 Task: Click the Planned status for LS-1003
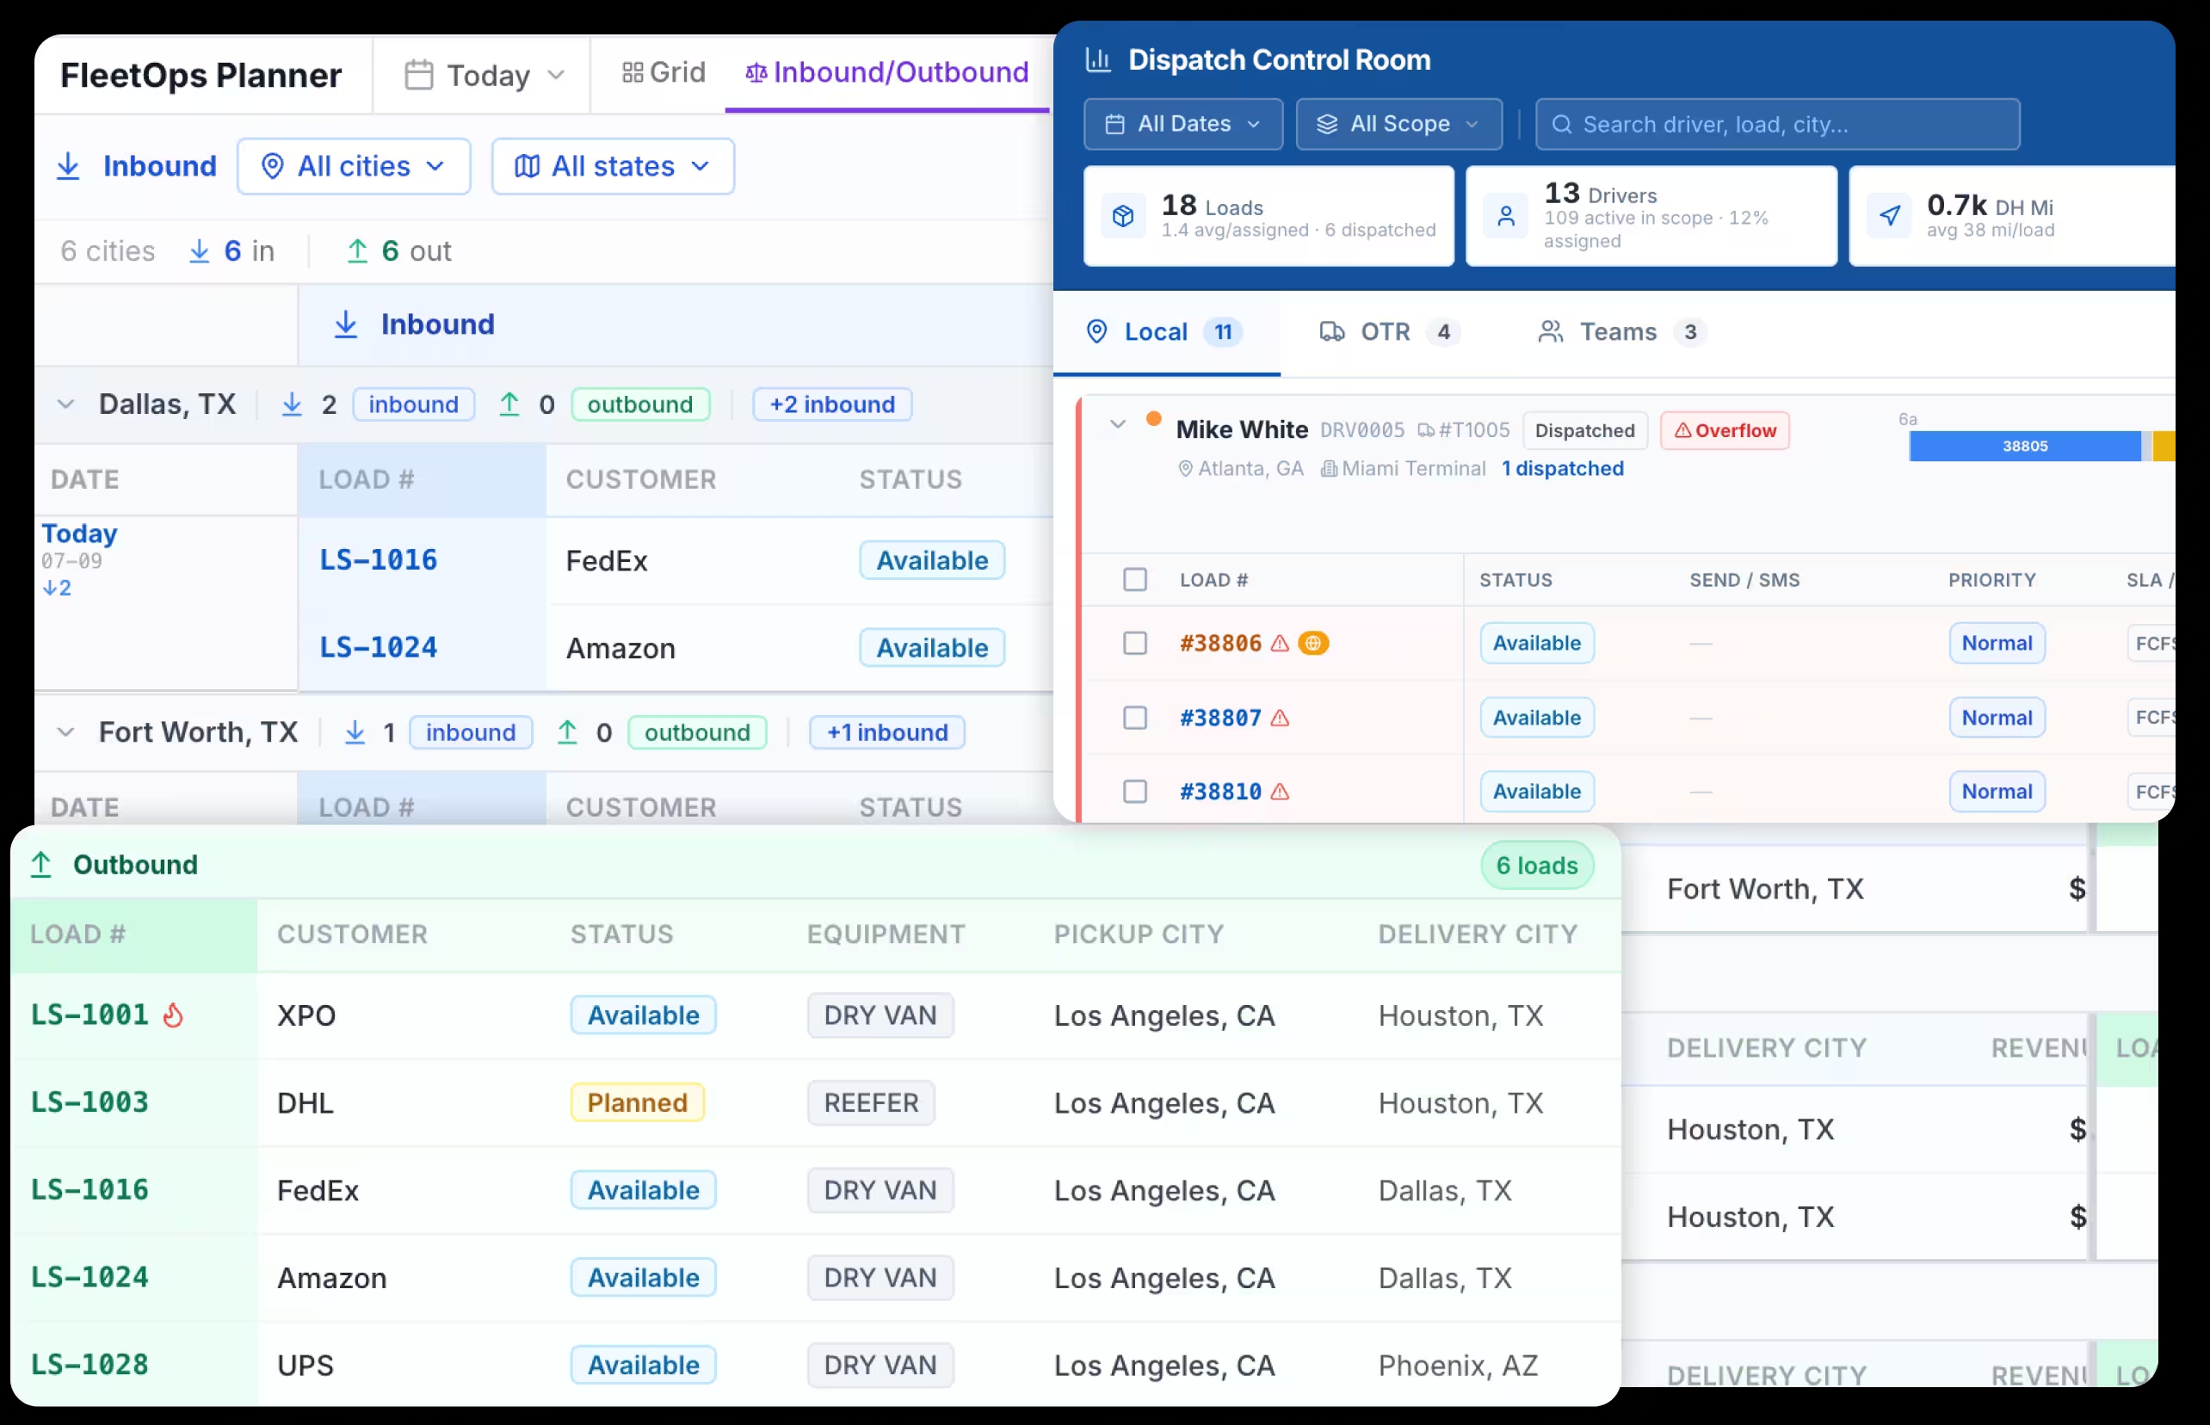[637, 1103]
